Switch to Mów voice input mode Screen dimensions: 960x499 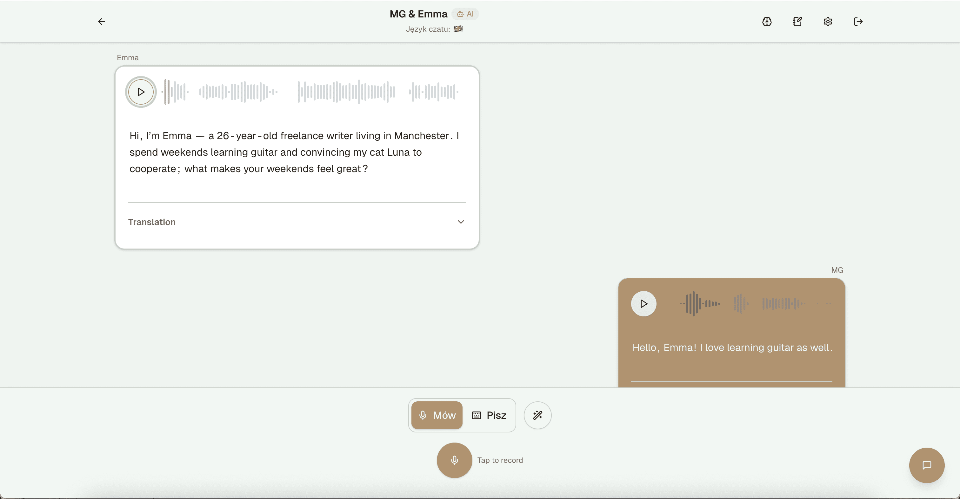click(x=437, y=415)
